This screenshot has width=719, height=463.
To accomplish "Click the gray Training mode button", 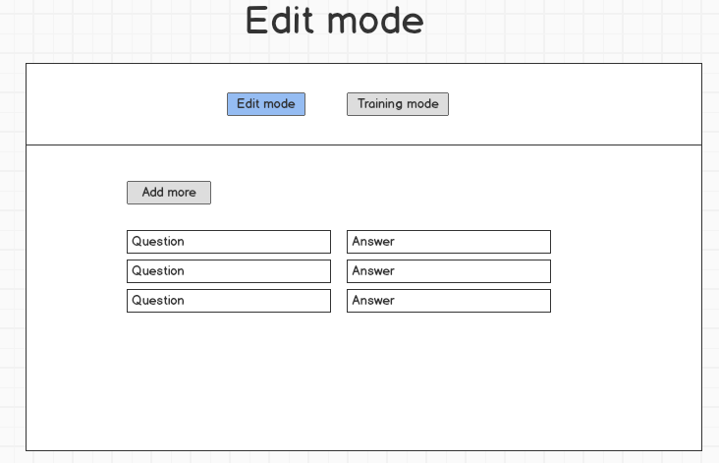I will pyautogui.click(x=397, y=104).
